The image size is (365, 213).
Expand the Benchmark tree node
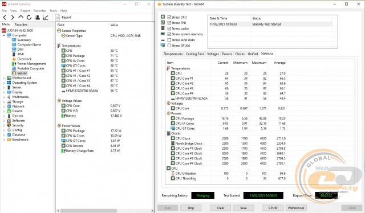tap(4, 140)
